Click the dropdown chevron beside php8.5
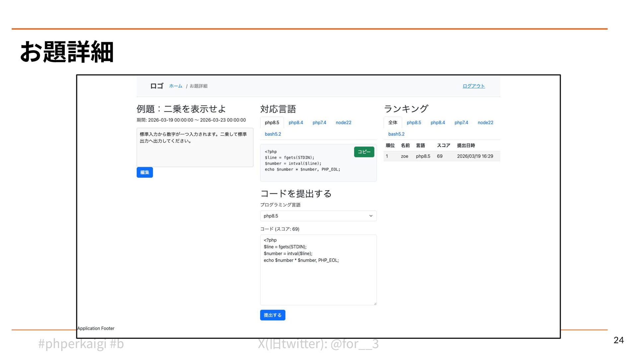The height and width of the screenshot is (358, 637). [371, 216]
